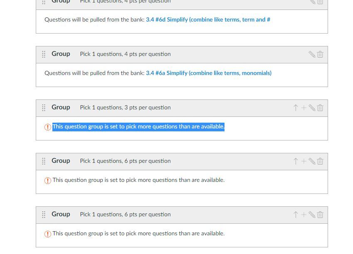Delete the bottom 6 pts question group
353x254 pixels.
pos(320,215)
